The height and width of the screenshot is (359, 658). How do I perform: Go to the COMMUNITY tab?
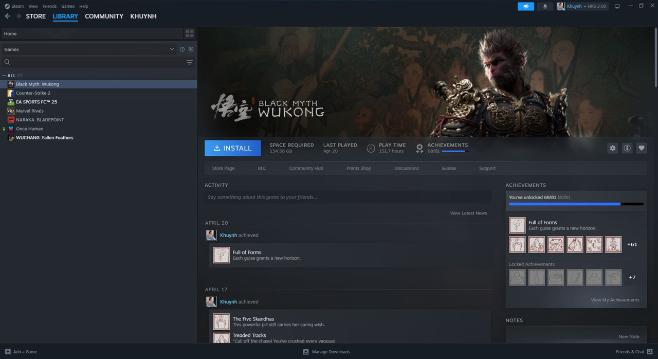[104, 16]
